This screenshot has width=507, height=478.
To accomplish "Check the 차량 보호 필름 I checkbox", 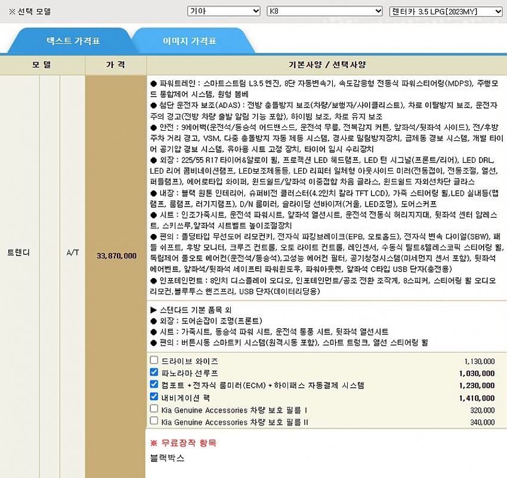I will [154, 409].
